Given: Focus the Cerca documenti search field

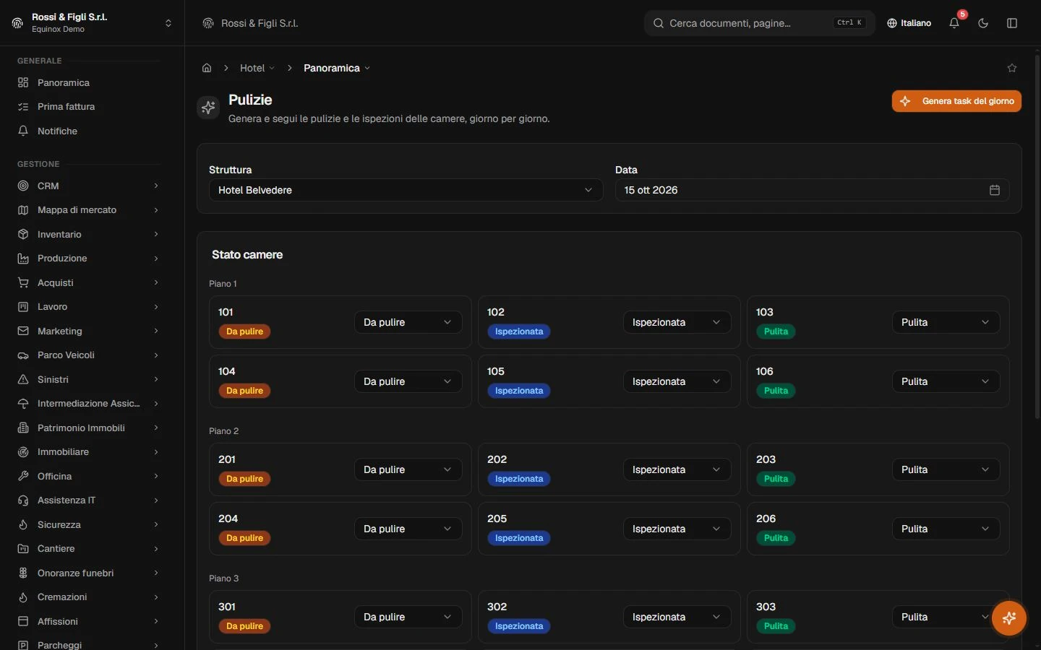Looking at the screenshot, I should 759,23.
